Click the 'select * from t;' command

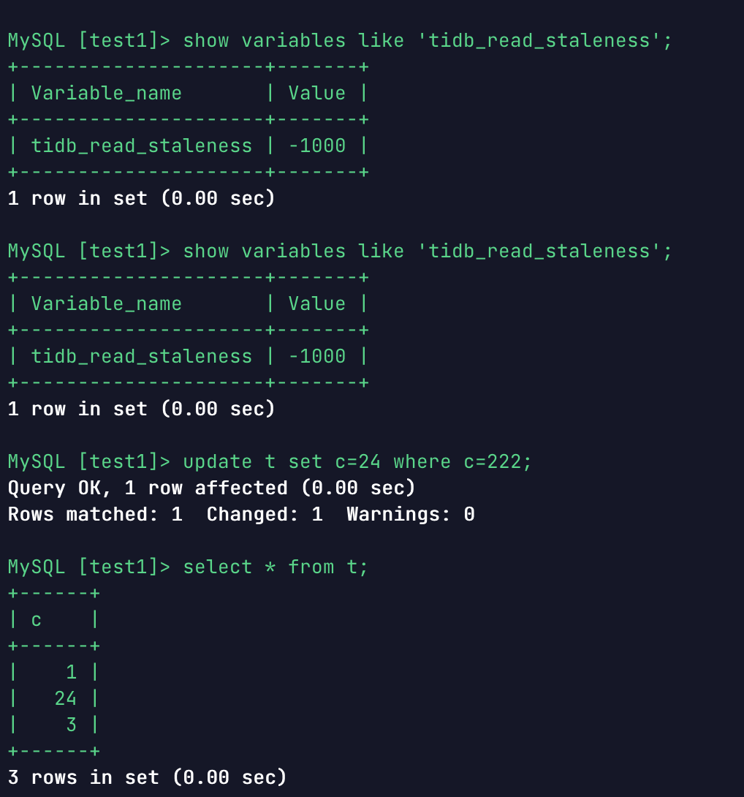pos(276,567)
